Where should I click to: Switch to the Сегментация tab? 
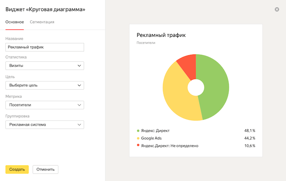[42, 22]
